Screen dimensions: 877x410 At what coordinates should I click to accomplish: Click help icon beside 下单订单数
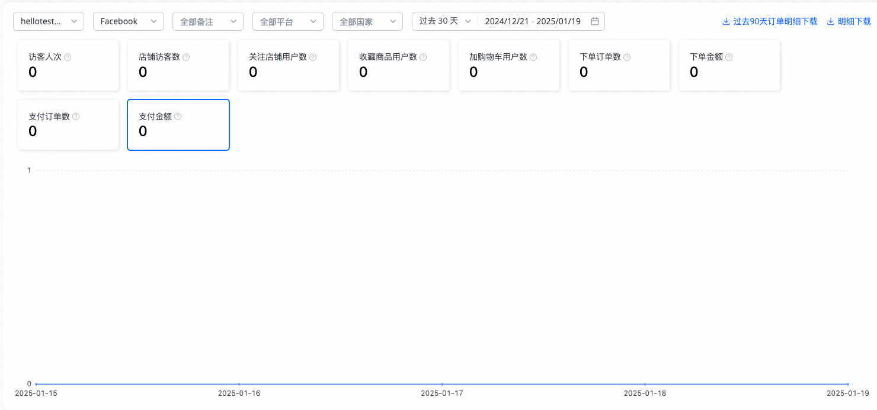point(627,57)
